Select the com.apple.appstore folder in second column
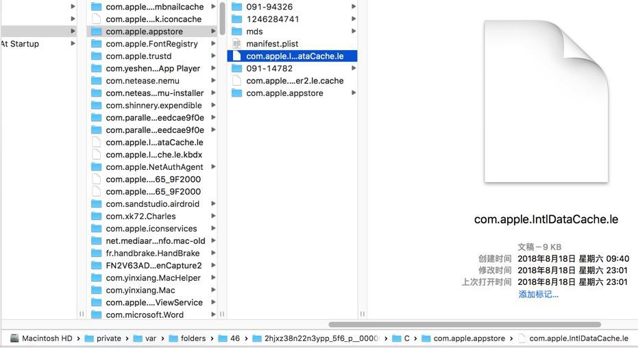 click(151, 32)
